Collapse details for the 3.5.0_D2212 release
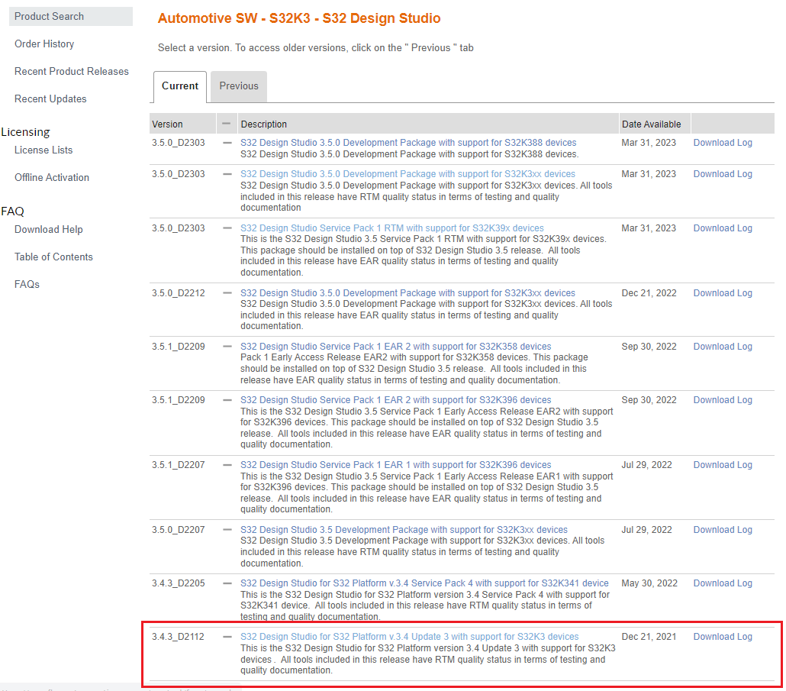This screenshot has height=691, width=786. [226, 292]
